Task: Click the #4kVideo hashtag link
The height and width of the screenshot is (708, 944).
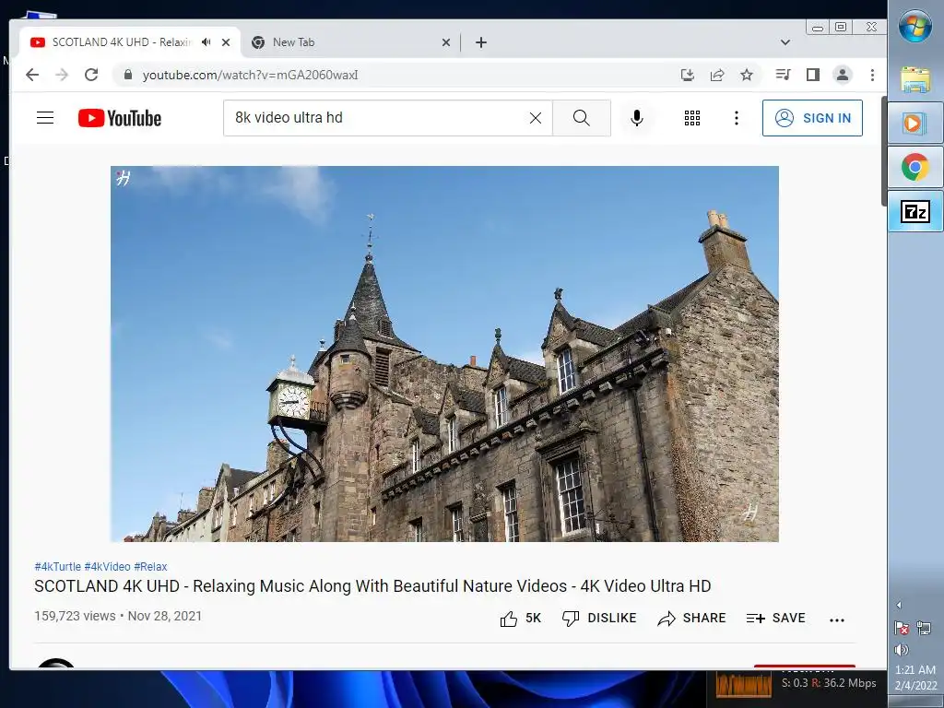Action: pos(107,567)
